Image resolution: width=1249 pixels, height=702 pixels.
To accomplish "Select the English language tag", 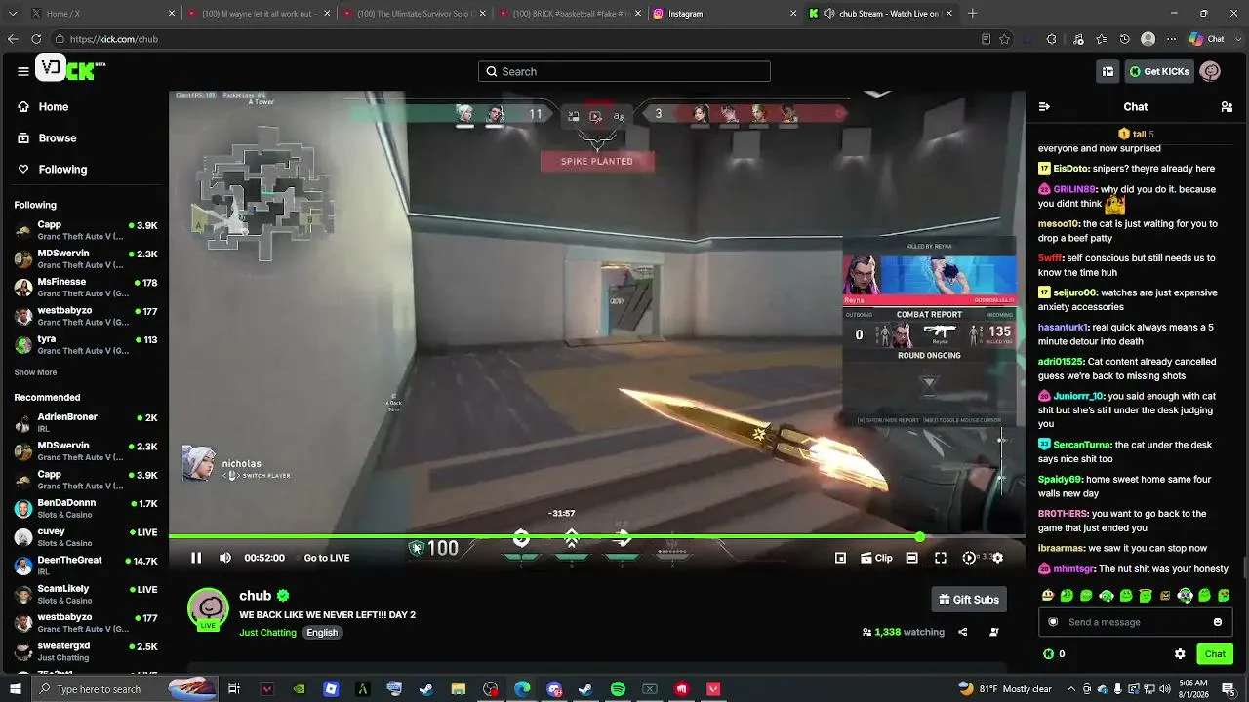I will tap(322, 633).
